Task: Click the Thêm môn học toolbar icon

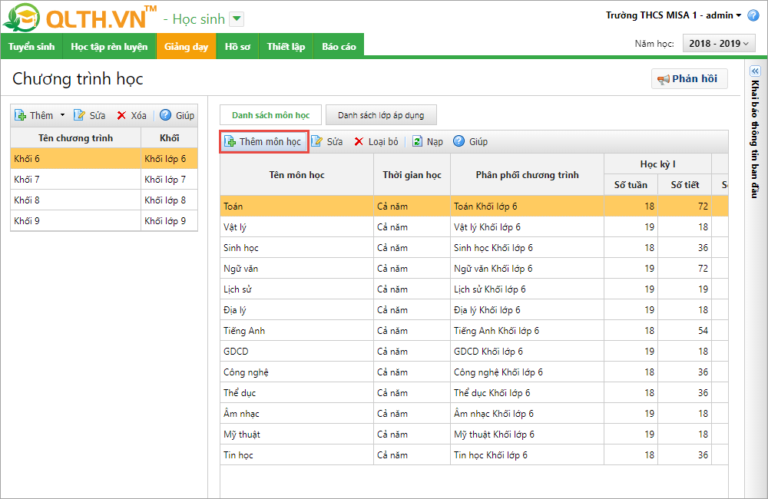Action: (230, 142)
